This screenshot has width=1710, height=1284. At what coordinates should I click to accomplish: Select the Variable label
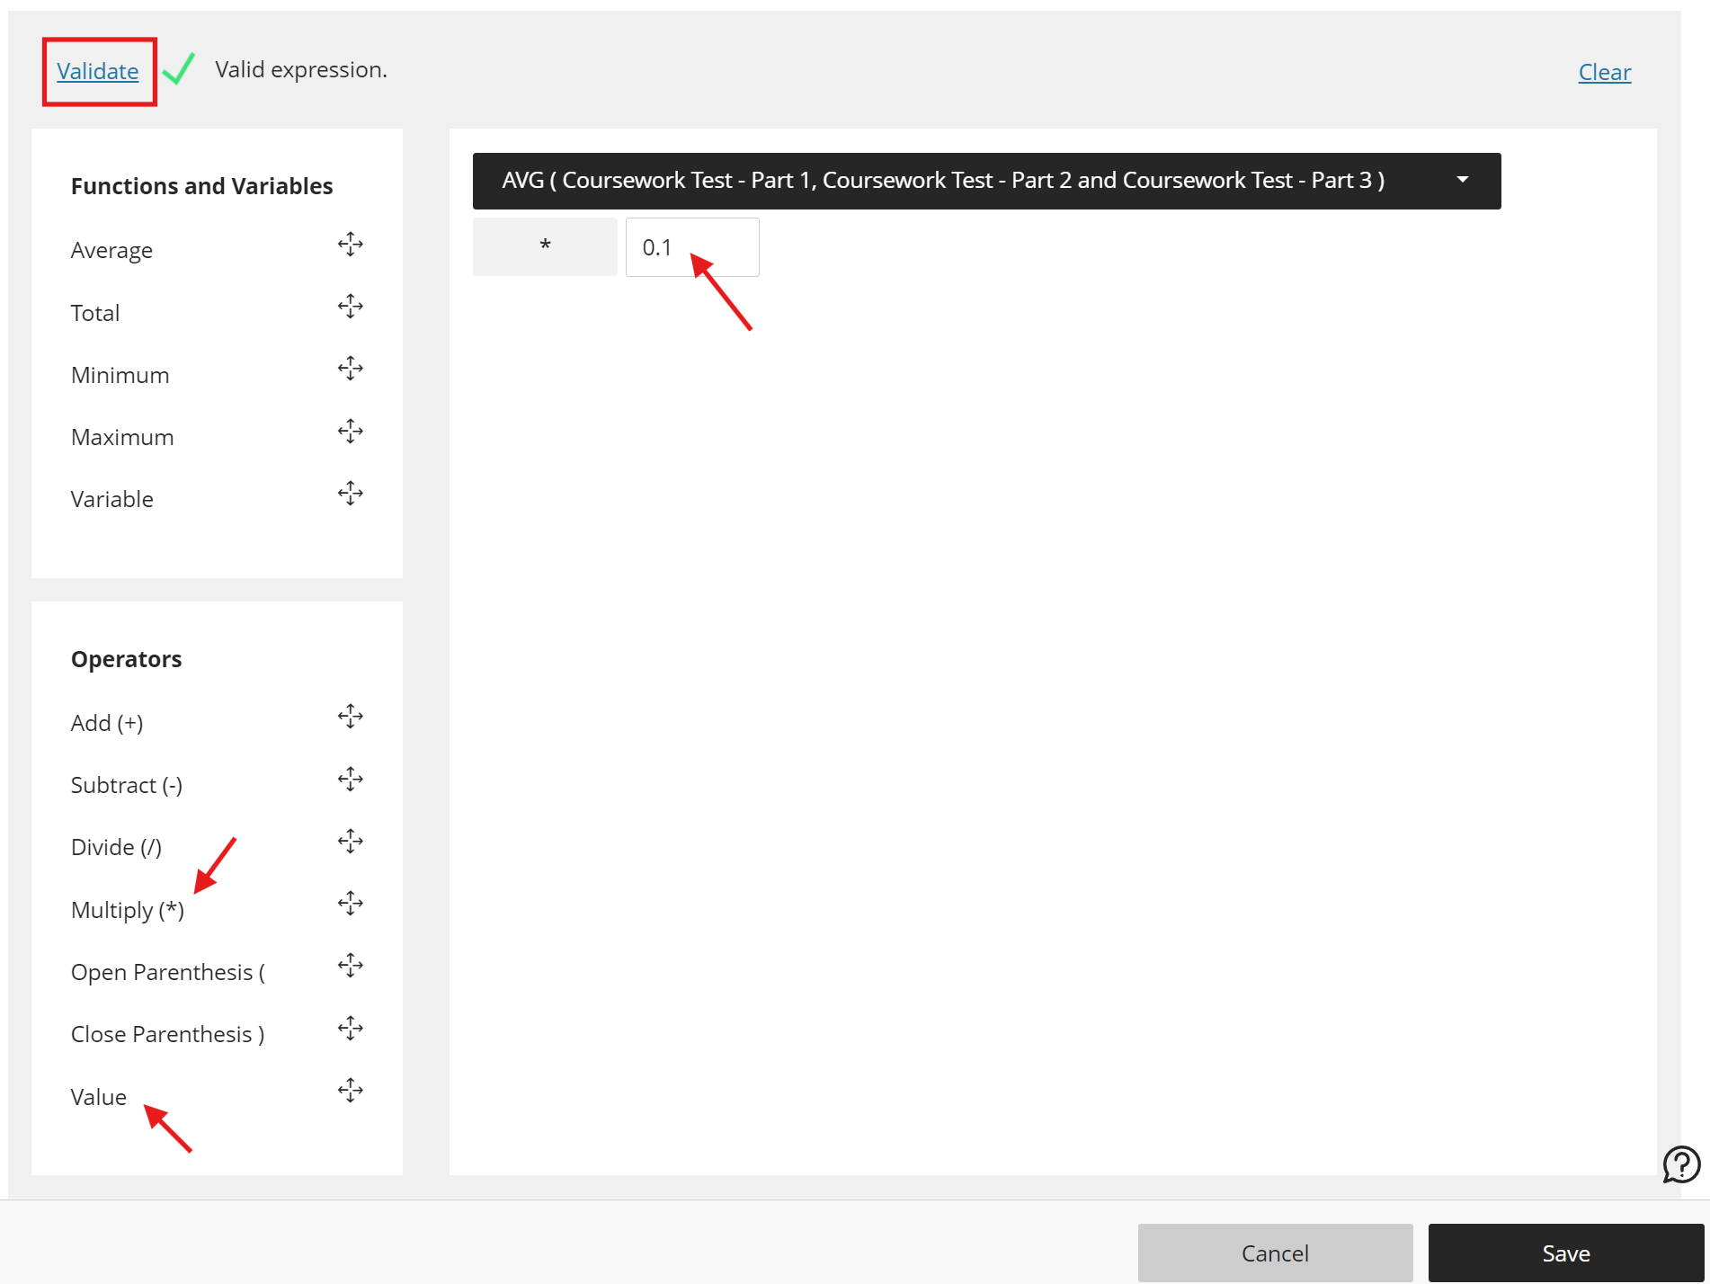click(112, 499)
